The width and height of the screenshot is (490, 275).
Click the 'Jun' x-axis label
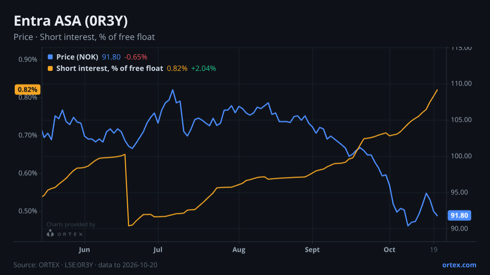point(84,250)
